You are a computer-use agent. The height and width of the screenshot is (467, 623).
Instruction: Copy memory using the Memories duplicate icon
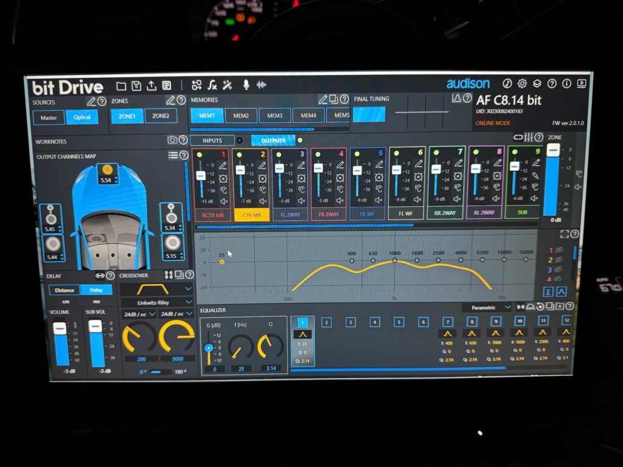click(x=333, y=99)
